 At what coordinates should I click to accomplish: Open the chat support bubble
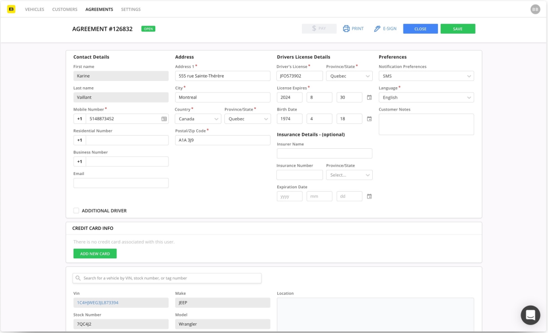530,315
